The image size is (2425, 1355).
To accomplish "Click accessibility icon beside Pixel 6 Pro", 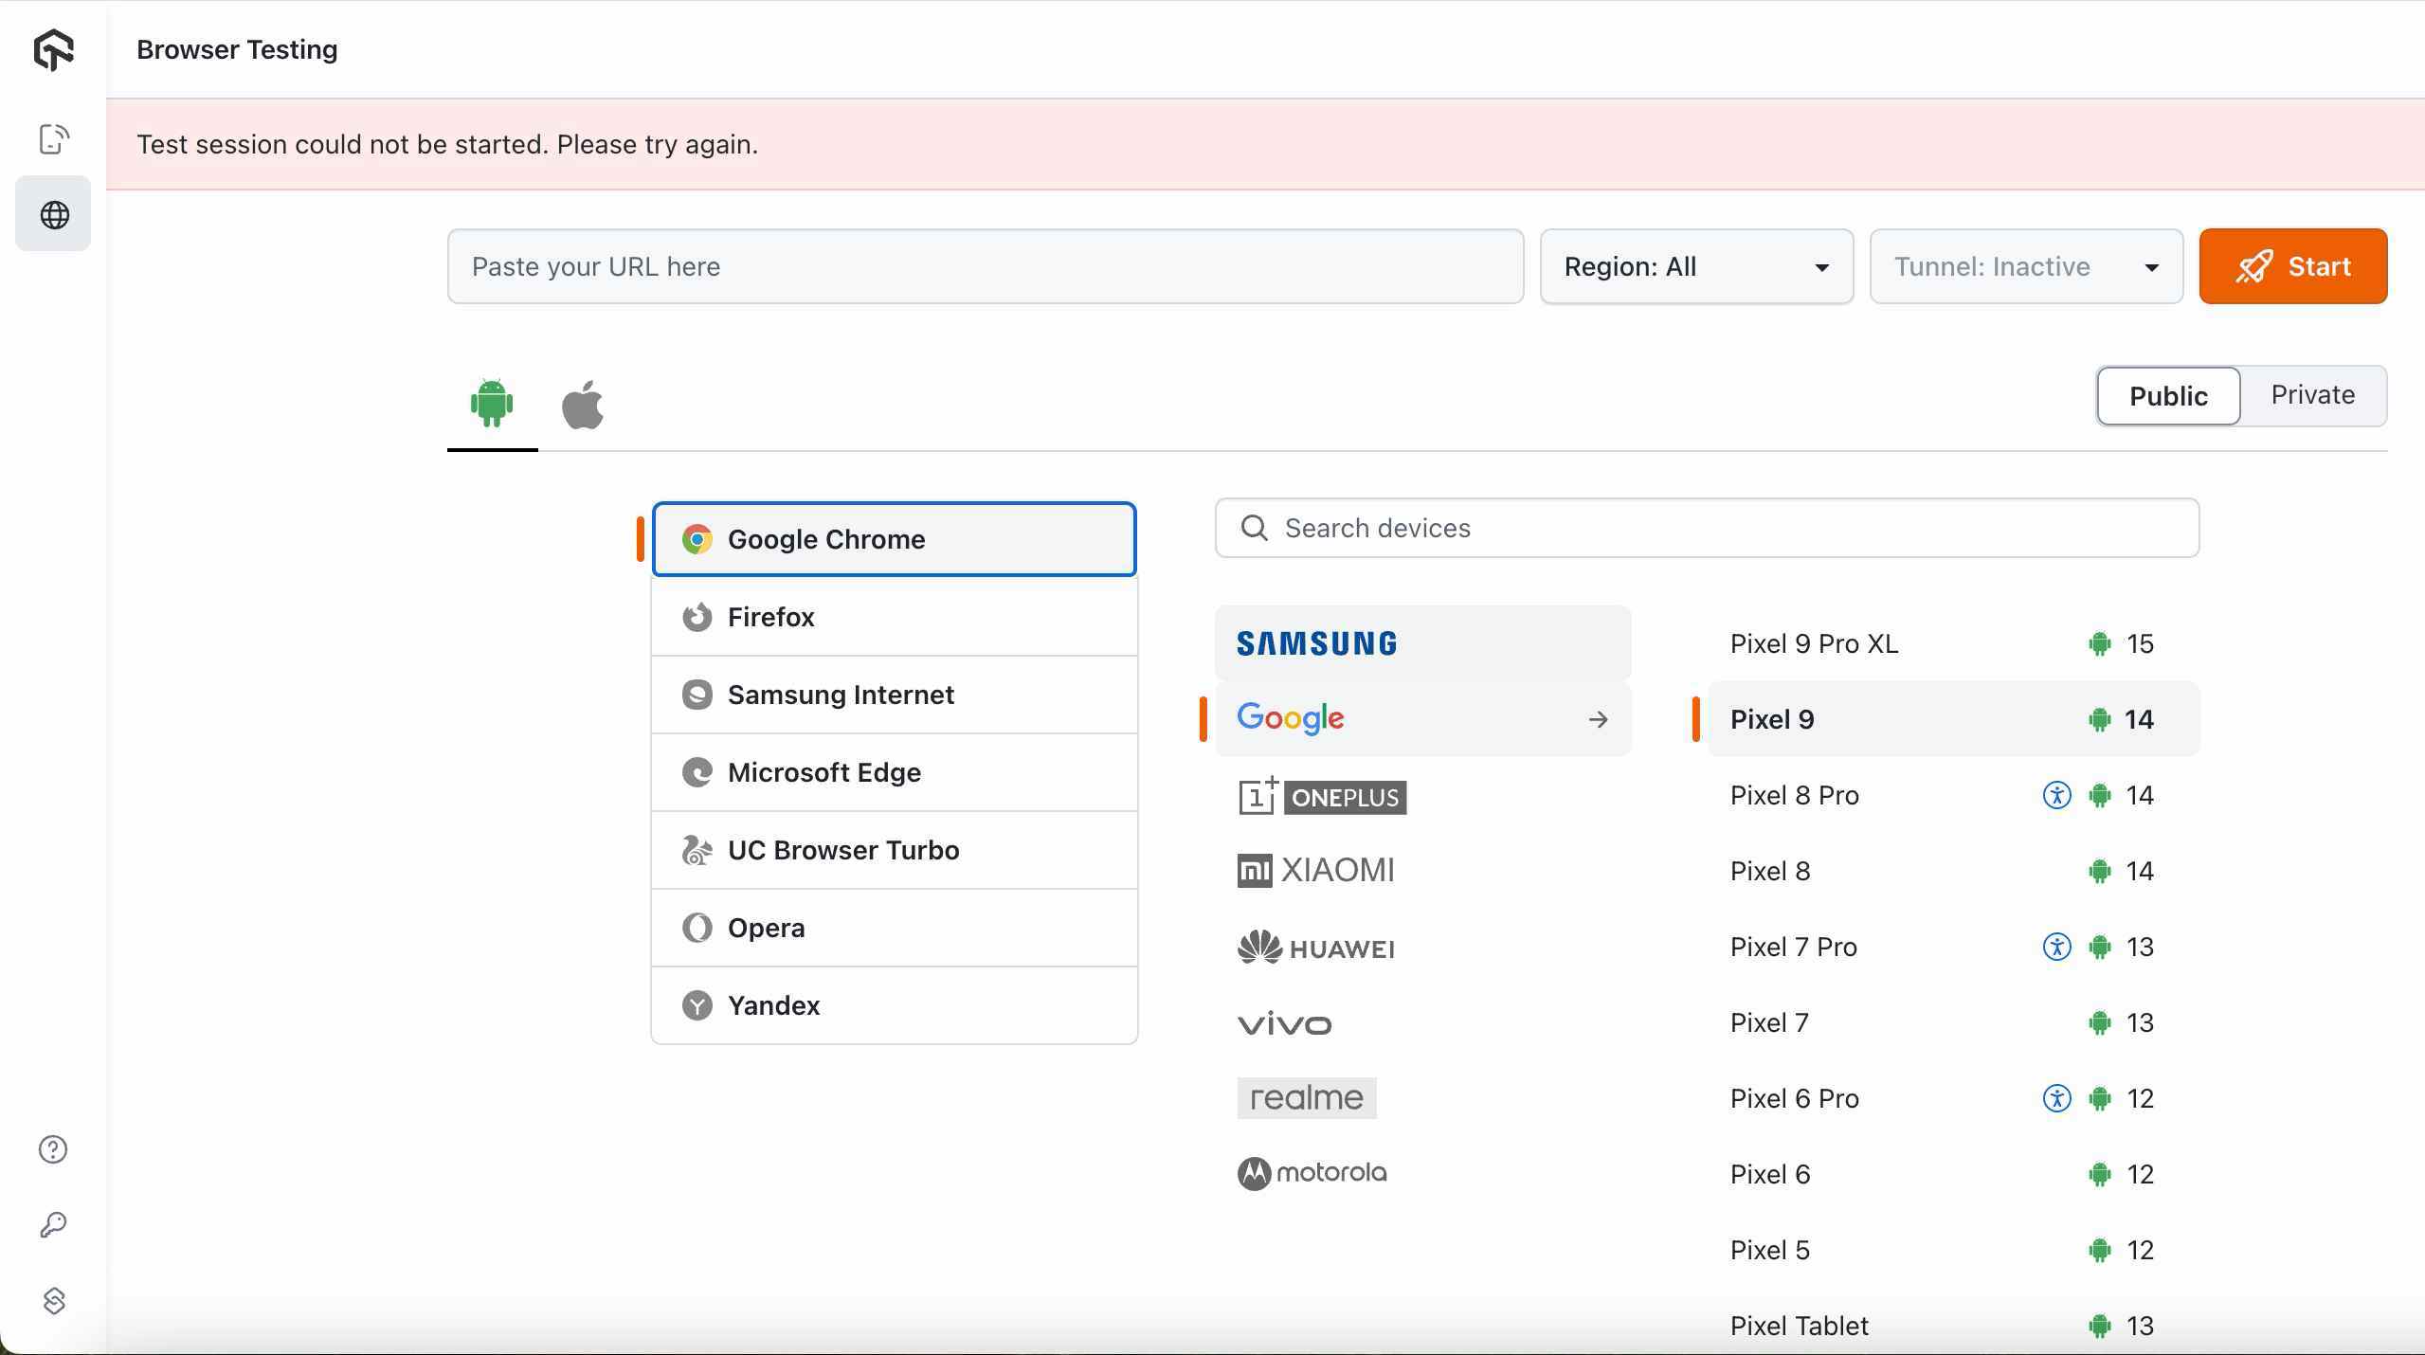I will click(x=2056, y=1098).
